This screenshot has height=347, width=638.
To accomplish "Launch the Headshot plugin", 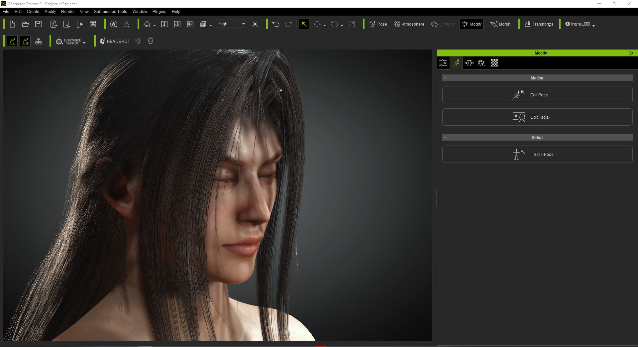I will tap(115, 41).
